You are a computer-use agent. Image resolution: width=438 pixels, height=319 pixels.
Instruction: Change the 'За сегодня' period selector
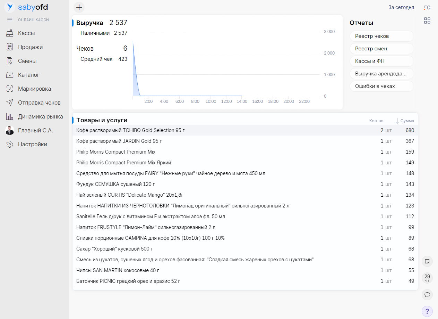coord(401,7)
